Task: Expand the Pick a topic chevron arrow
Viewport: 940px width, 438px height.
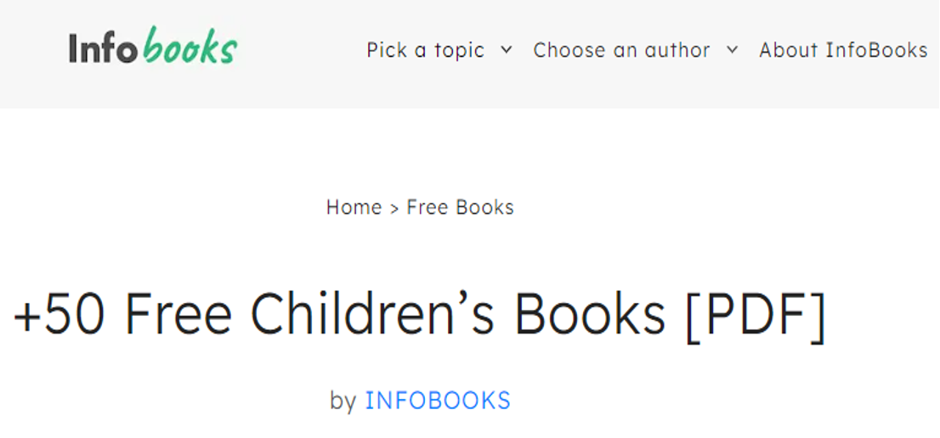Action: click(x=507, y=49)
